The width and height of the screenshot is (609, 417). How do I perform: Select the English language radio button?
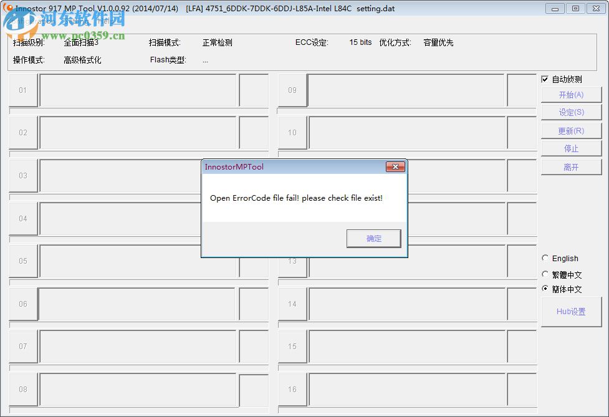tap(544, 258)
